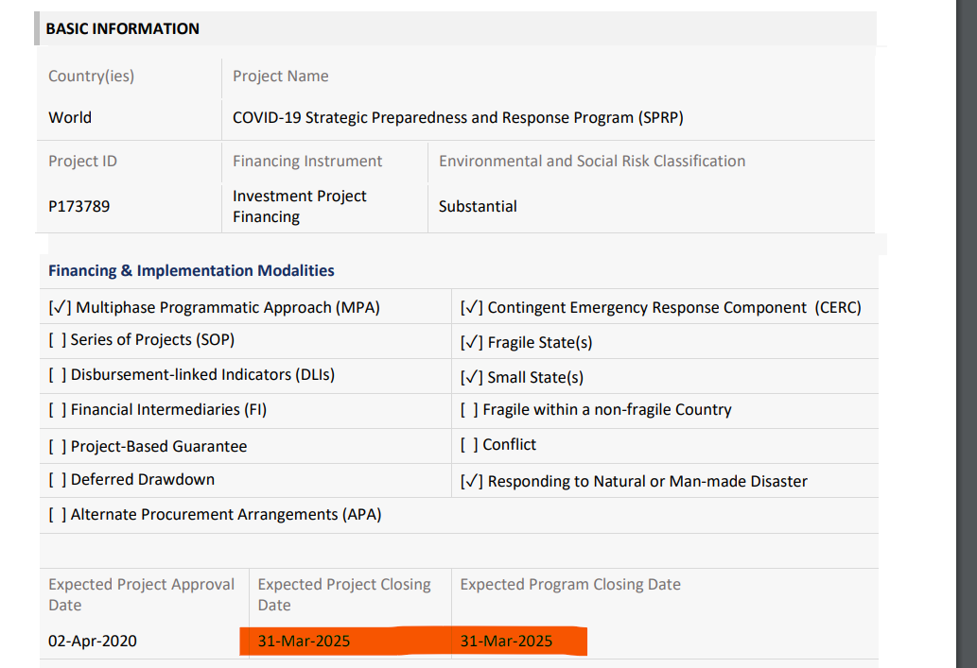Click the Financing & Implementation Modalities heading
Screen dimensions: 977x668
tap(191, 271)
